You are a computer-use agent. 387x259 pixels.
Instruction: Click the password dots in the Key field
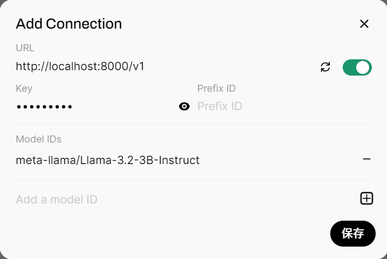(44, 107)
